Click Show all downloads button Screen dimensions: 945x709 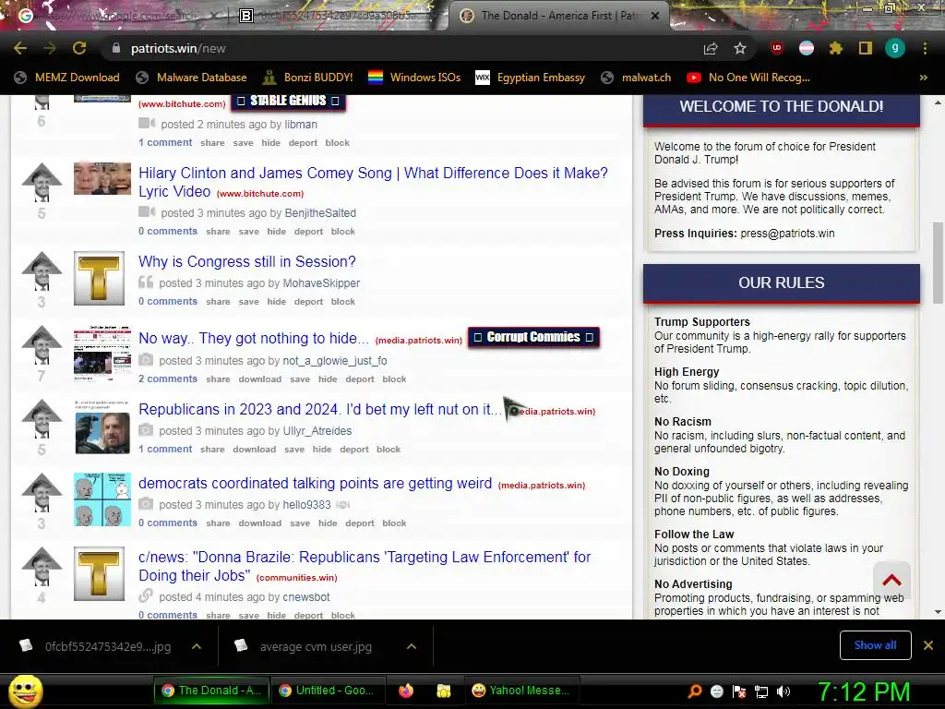(x=875, y=645)
